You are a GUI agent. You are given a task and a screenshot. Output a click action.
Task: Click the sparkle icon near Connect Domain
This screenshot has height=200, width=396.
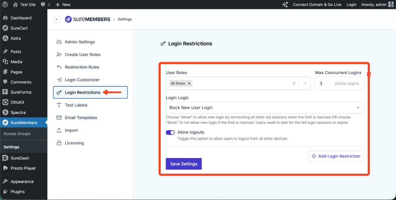pyautogui.click(x=285, y=5)
